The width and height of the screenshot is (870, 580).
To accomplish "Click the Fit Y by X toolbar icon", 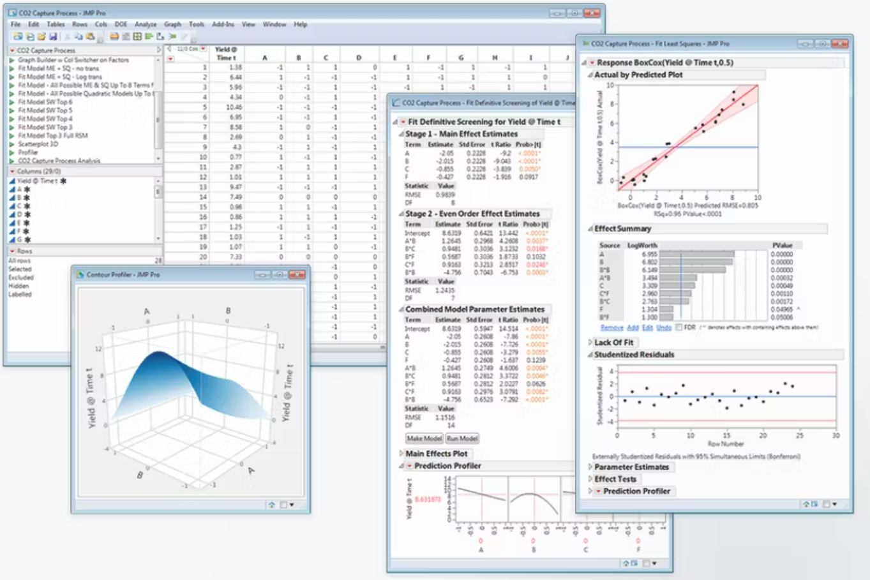I will (160, 36).
